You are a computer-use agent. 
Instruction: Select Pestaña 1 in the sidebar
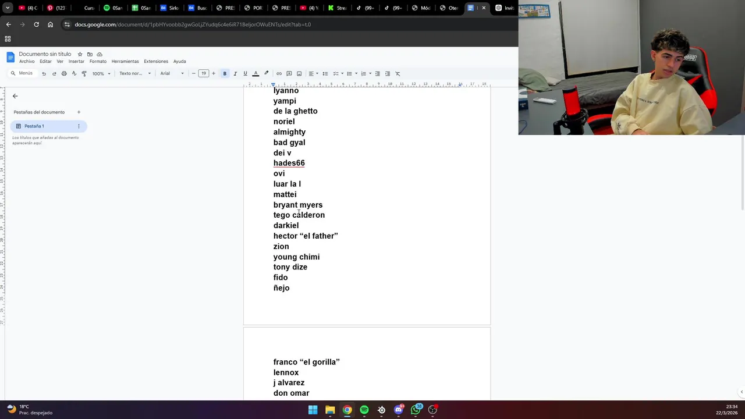click(x=48, y=126)
